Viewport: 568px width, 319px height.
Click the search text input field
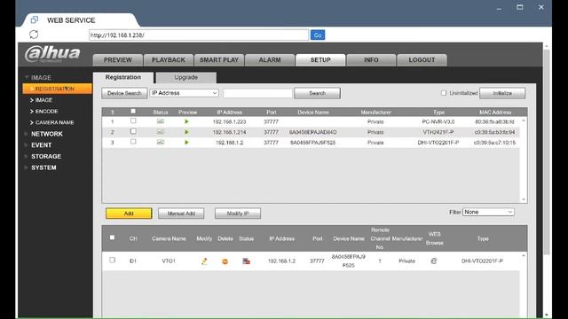pyautogui.click(x=257, y=93)
